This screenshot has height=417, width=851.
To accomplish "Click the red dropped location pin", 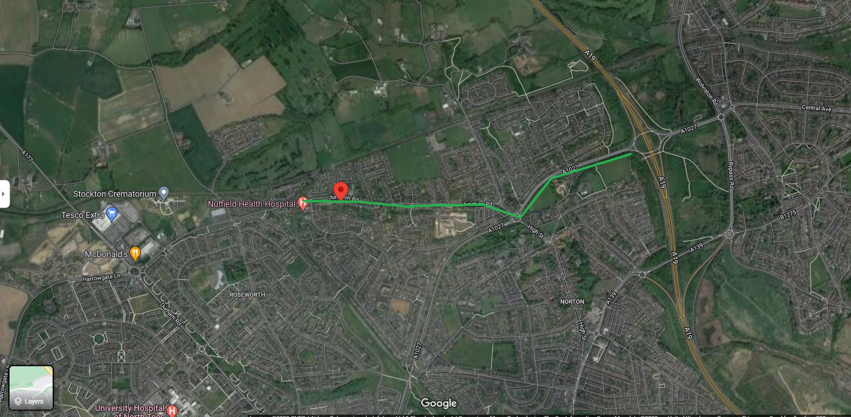I will (x=340, y=190).
